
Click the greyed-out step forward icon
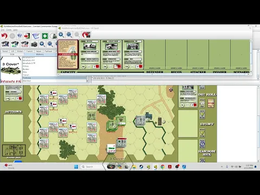(12, 36)
